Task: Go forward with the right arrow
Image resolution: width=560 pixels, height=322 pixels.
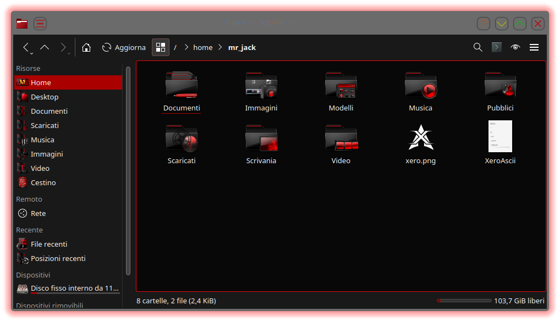Action: (63, 47)
